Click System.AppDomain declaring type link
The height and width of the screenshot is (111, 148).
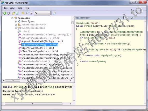click(x=32, y=91)
